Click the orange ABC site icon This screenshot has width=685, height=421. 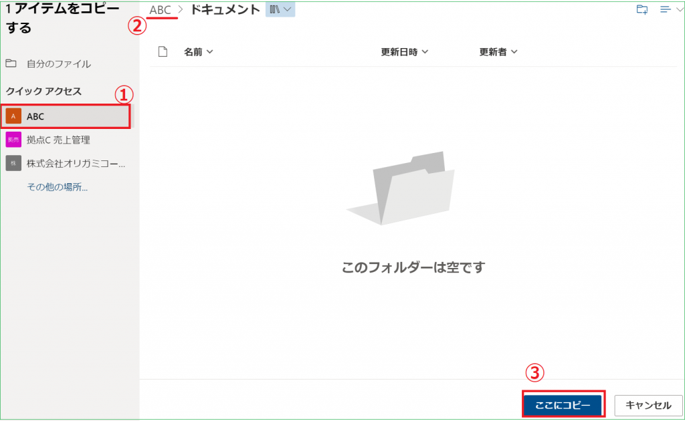click(x=13, y=116)
